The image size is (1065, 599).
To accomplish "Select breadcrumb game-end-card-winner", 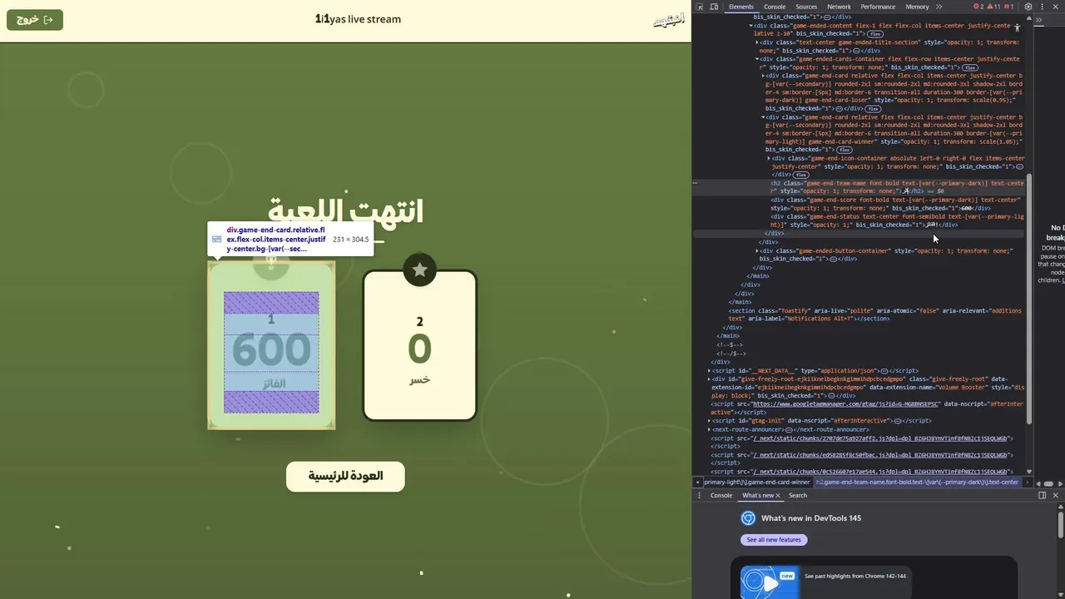I will click(757, 482).
